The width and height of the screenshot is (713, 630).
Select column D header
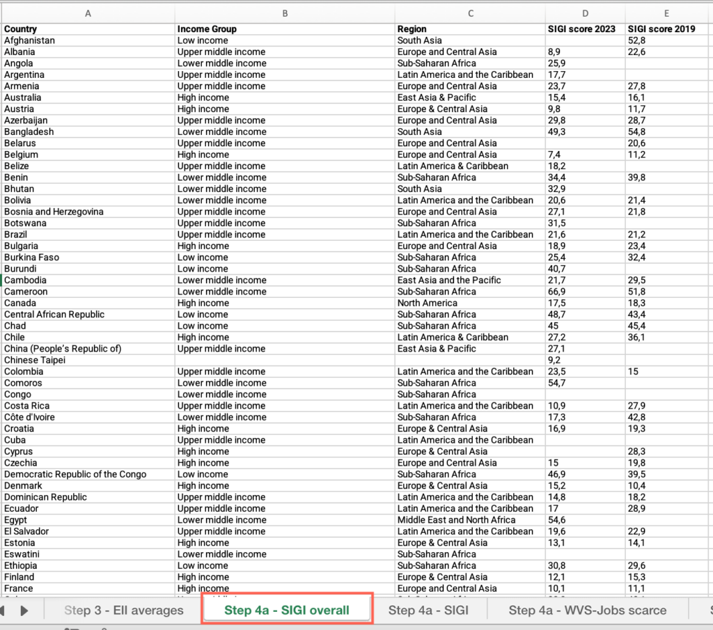pos(585,14)
